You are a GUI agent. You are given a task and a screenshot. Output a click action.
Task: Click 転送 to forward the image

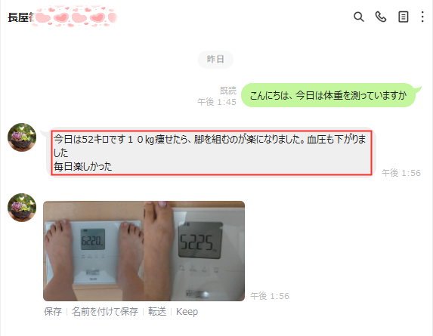pos(157,312)
